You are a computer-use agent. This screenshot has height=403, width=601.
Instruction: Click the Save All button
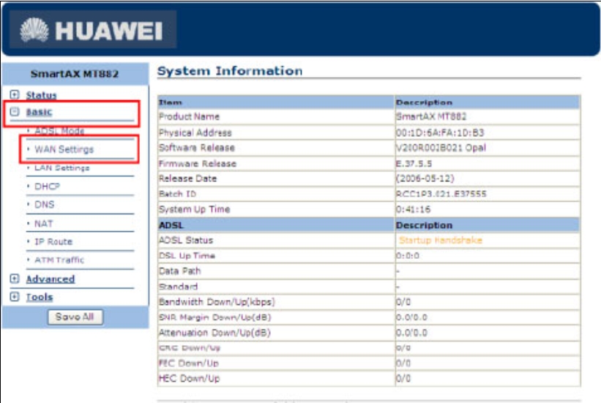[x=75, y=317]
